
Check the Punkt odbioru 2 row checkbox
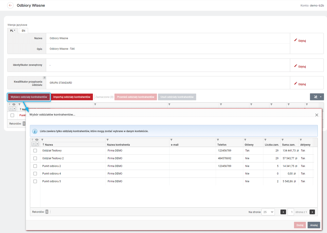click(35, 166)
